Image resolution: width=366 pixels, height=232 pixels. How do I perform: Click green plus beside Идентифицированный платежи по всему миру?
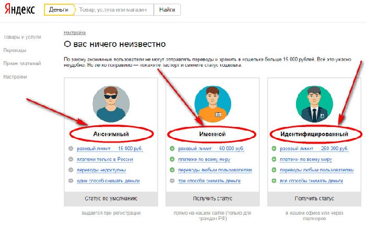tap(274, 159)
